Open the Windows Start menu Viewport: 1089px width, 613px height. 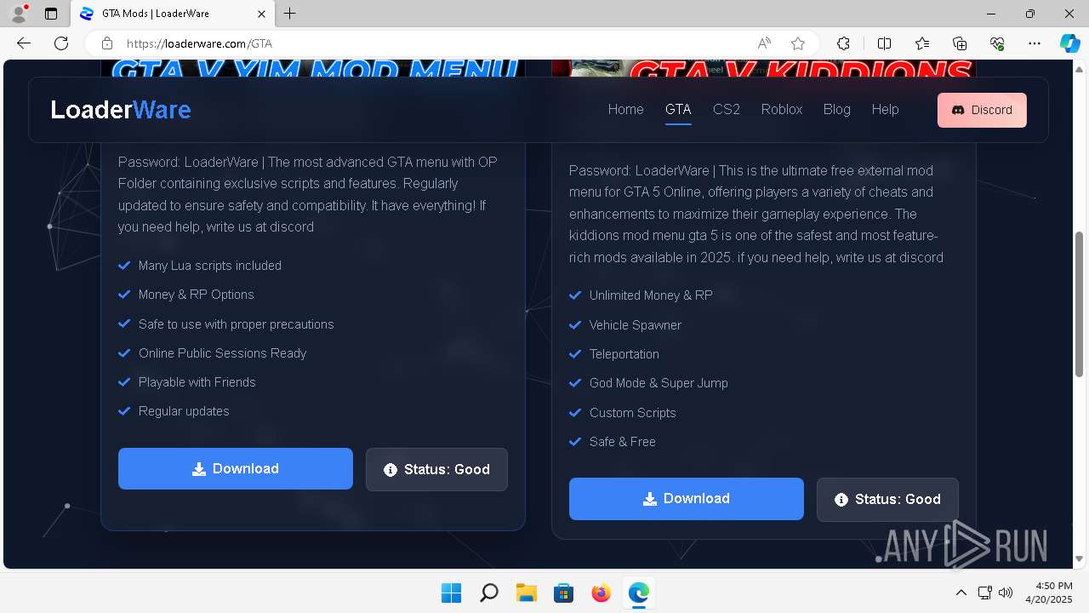[x=451, y=593]
